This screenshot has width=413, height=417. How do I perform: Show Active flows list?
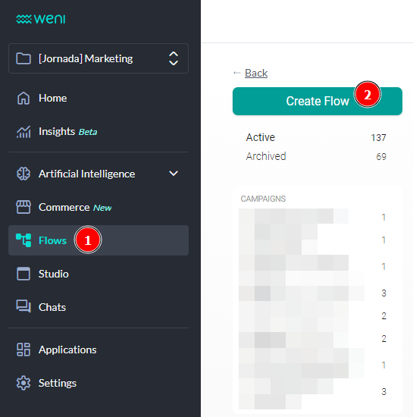click(316, 137)
